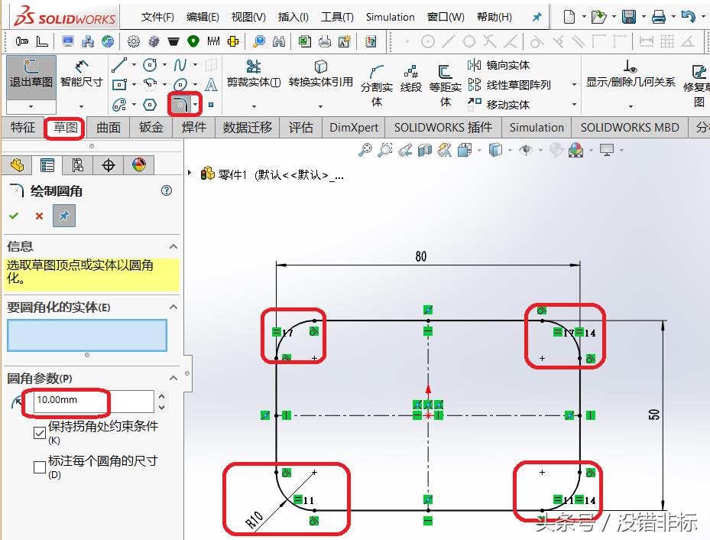Switch to the 钣金 tab
The image size is (710, 540).
pos(152,127)
